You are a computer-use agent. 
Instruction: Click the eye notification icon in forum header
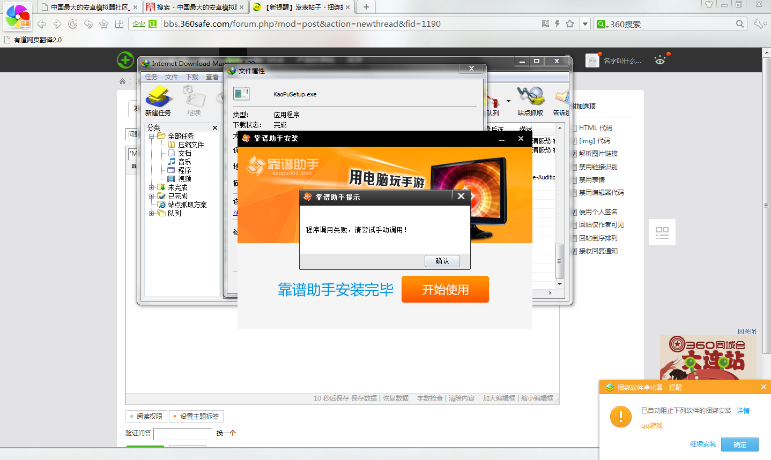pos(660,61)
